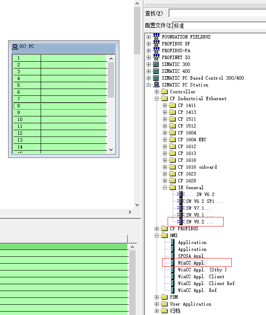Click the search text input field
The width and height of the screenshot is (266, 315).
point(217,13)
